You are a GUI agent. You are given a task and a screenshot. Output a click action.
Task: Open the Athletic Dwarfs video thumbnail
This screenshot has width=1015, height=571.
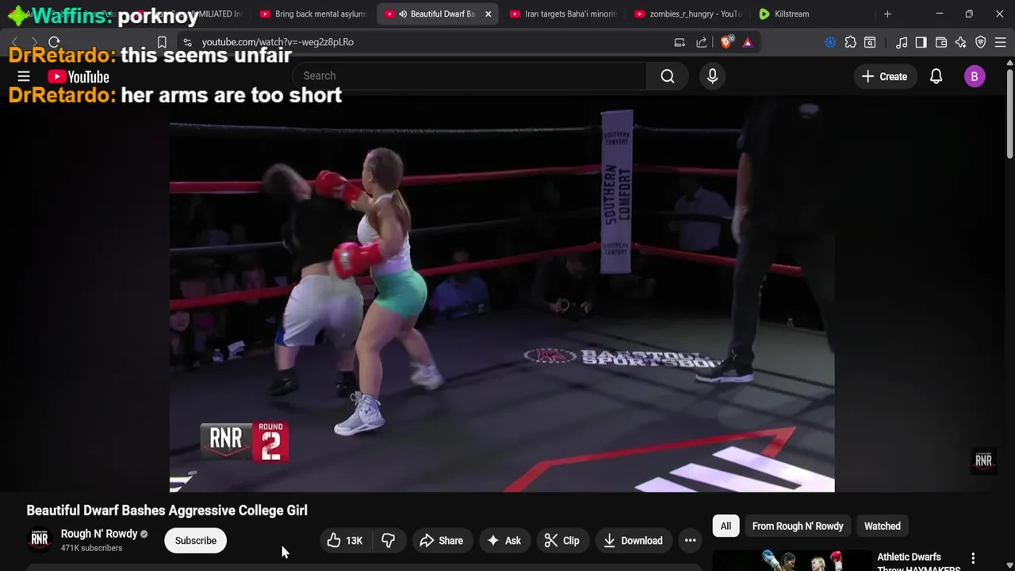click(x=792, y=560)
